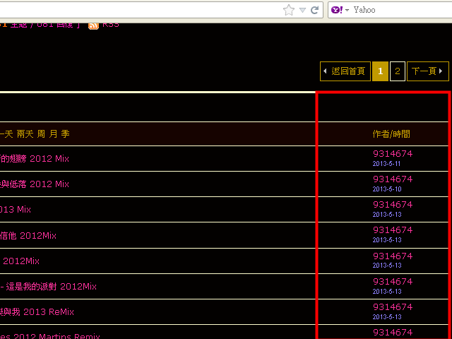Click date 2013-5-13 in '與我 2013 ReMix' row
The image size is (452, 339).
pos(387,317)
